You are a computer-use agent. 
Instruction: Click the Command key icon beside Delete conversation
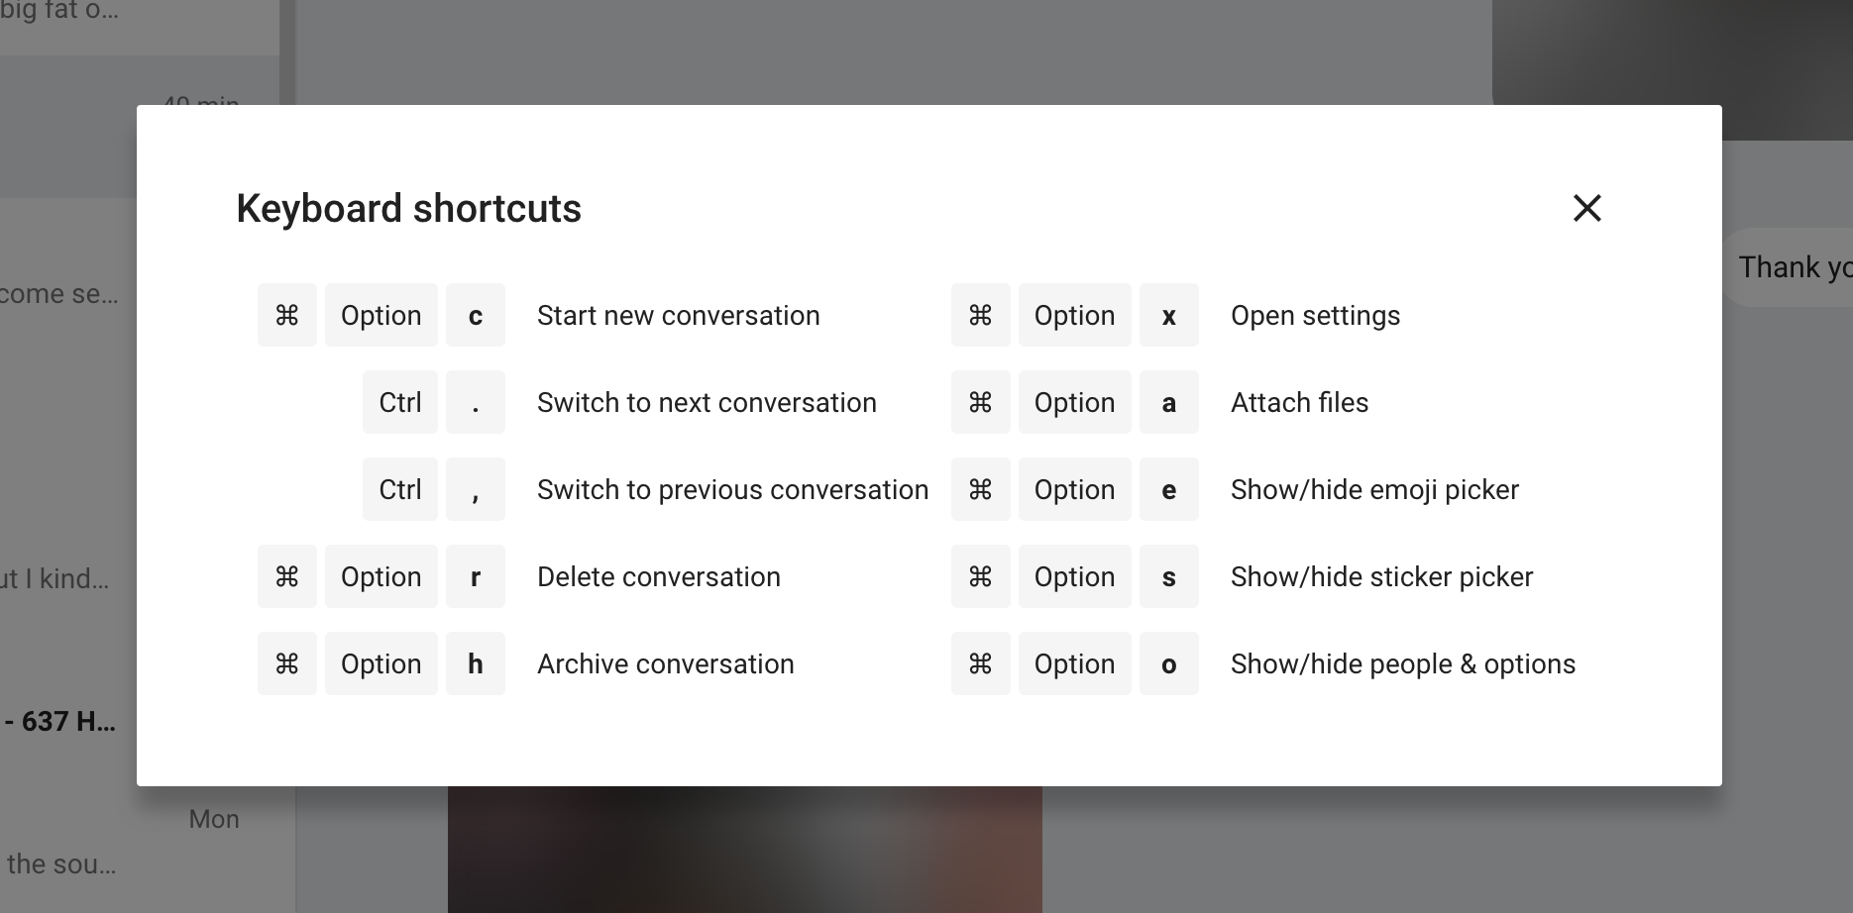(286, 576)
